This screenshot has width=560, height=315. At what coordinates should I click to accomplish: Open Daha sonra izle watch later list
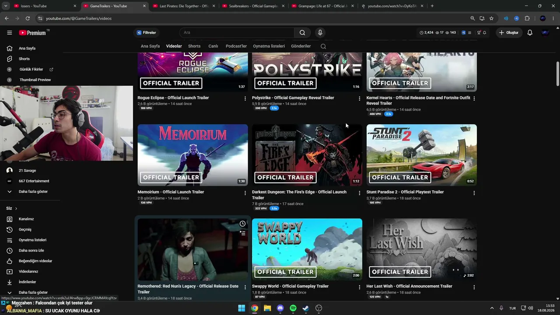pos(31,251)
